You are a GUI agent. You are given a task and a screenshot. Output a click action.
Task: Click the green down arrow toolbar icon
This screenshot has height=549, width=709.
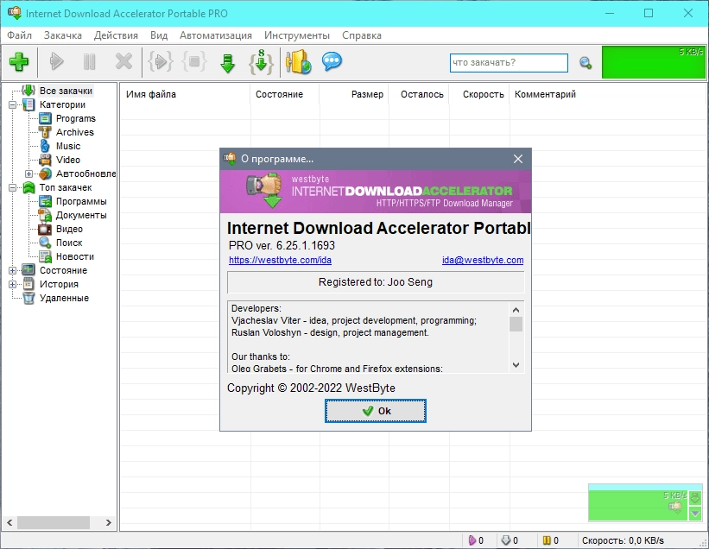click(x=227, y=63)
